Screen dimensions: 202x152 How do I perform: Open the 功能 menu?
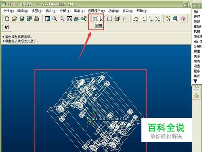[114, 11]
